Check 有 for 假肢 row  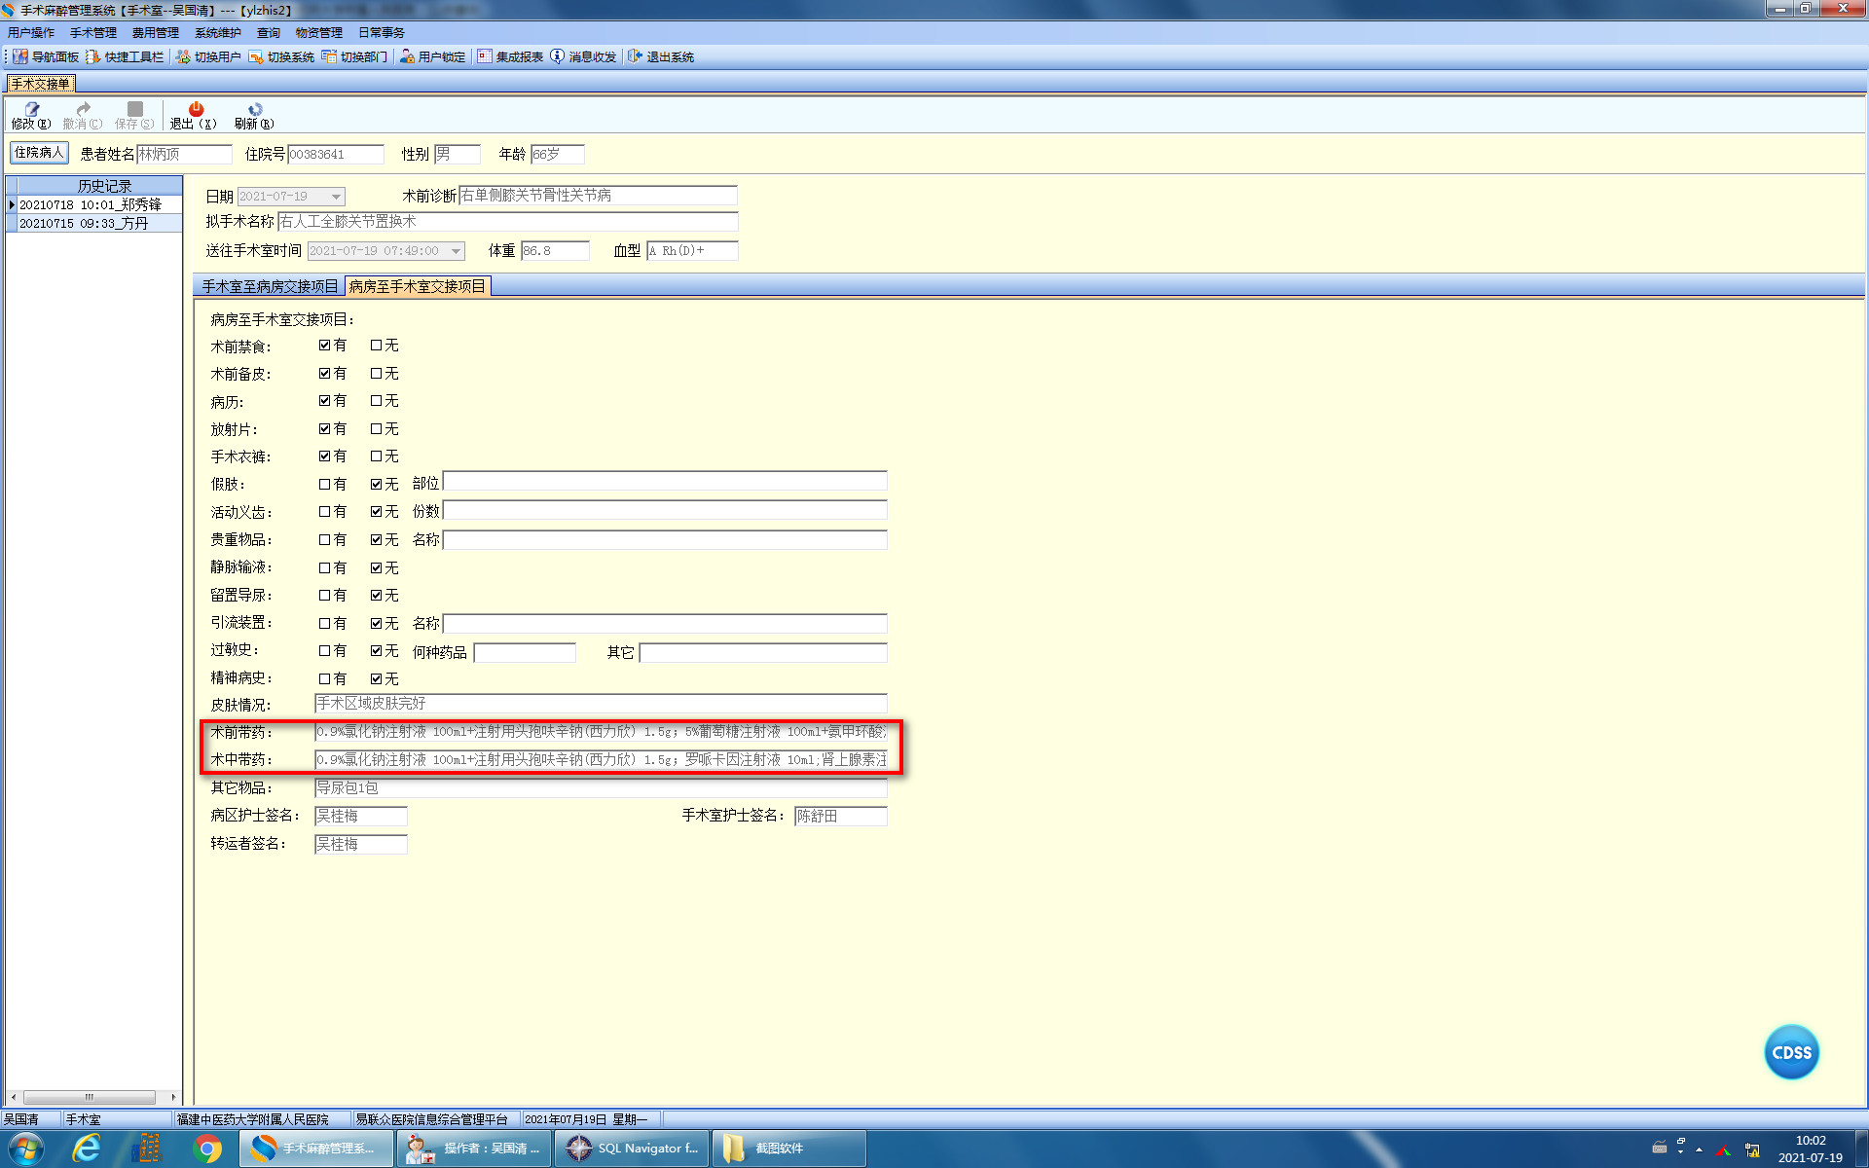[x=324, y=484]
